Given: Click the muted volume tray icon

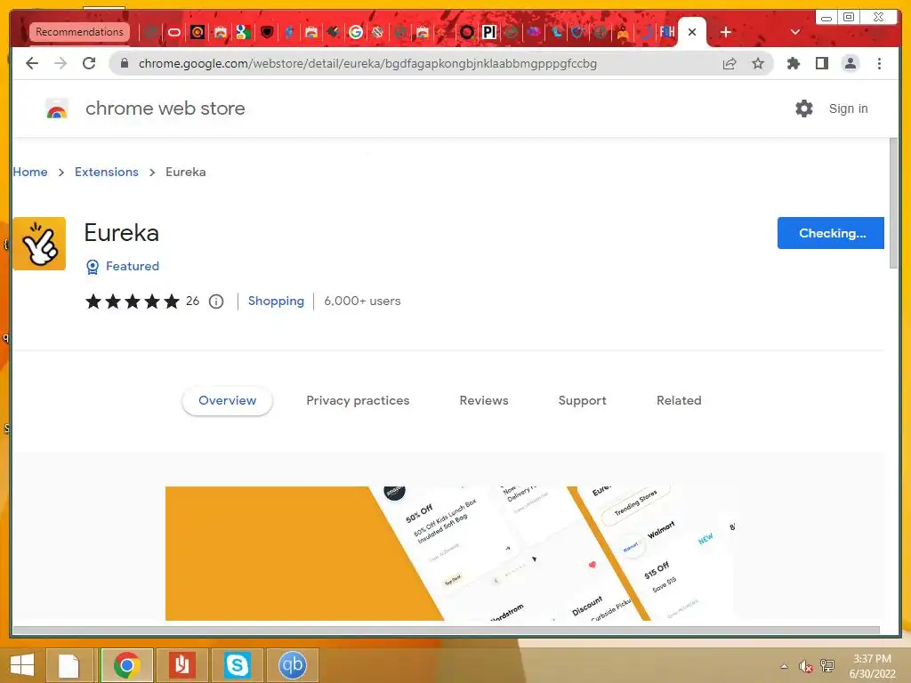Looking at the screenshot, I should point(805,666).
